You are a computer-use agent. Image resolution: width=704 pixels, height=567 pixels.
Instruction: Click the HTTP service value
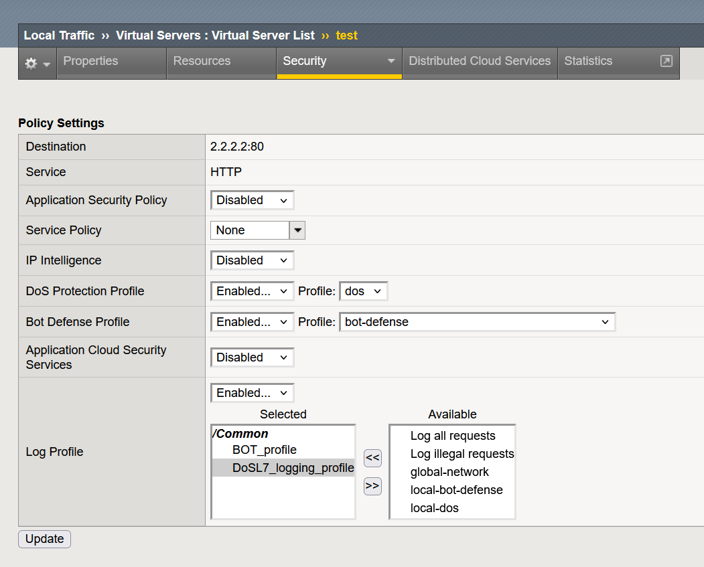[226, 172]
